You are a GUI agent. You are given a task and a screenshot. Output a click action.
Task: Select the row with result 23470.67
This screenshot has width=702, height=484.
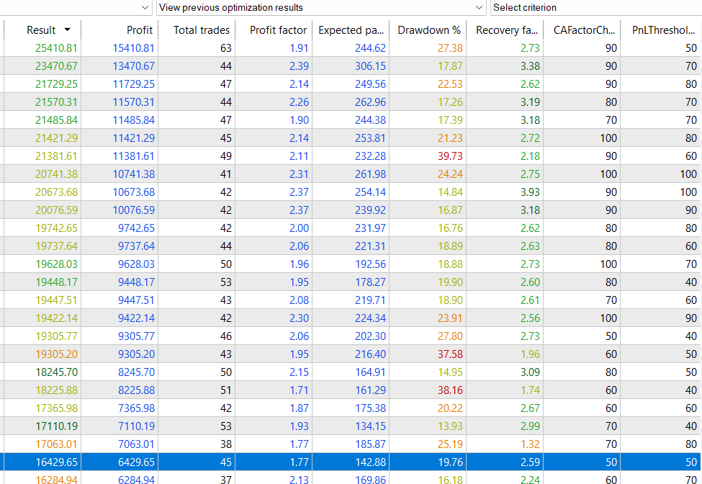(56, 66)
